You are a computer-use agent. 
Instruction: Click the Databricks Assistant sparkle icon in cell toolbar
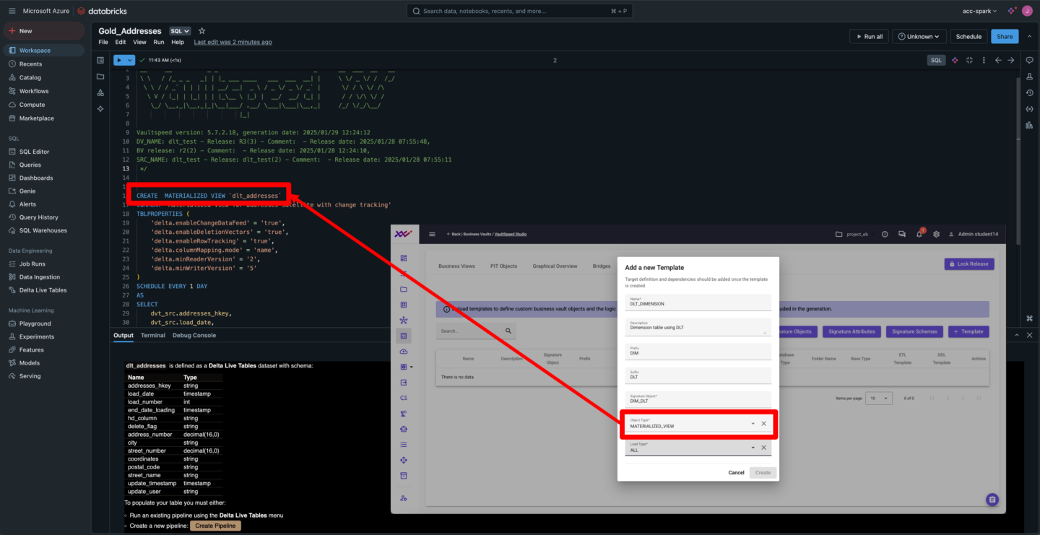tap(955, 61)
